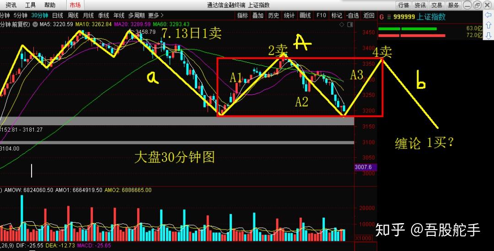Viewport: 494px width, 251px height.
Task: Click the X1000 volume scale label
Action: tap(363, 238)
